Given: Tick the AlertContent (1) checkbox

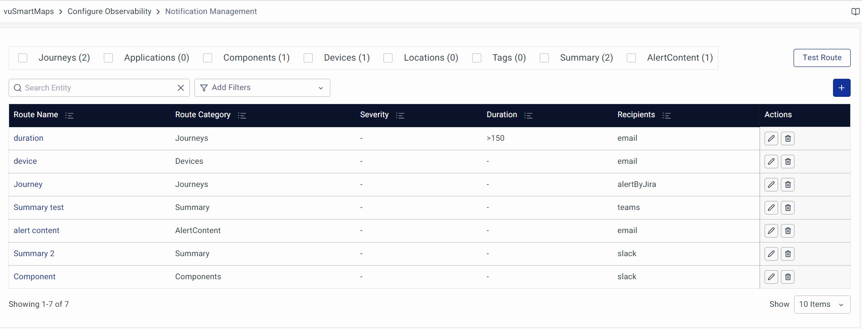Looking at the screenshot, I should click(x=631, y=58).
